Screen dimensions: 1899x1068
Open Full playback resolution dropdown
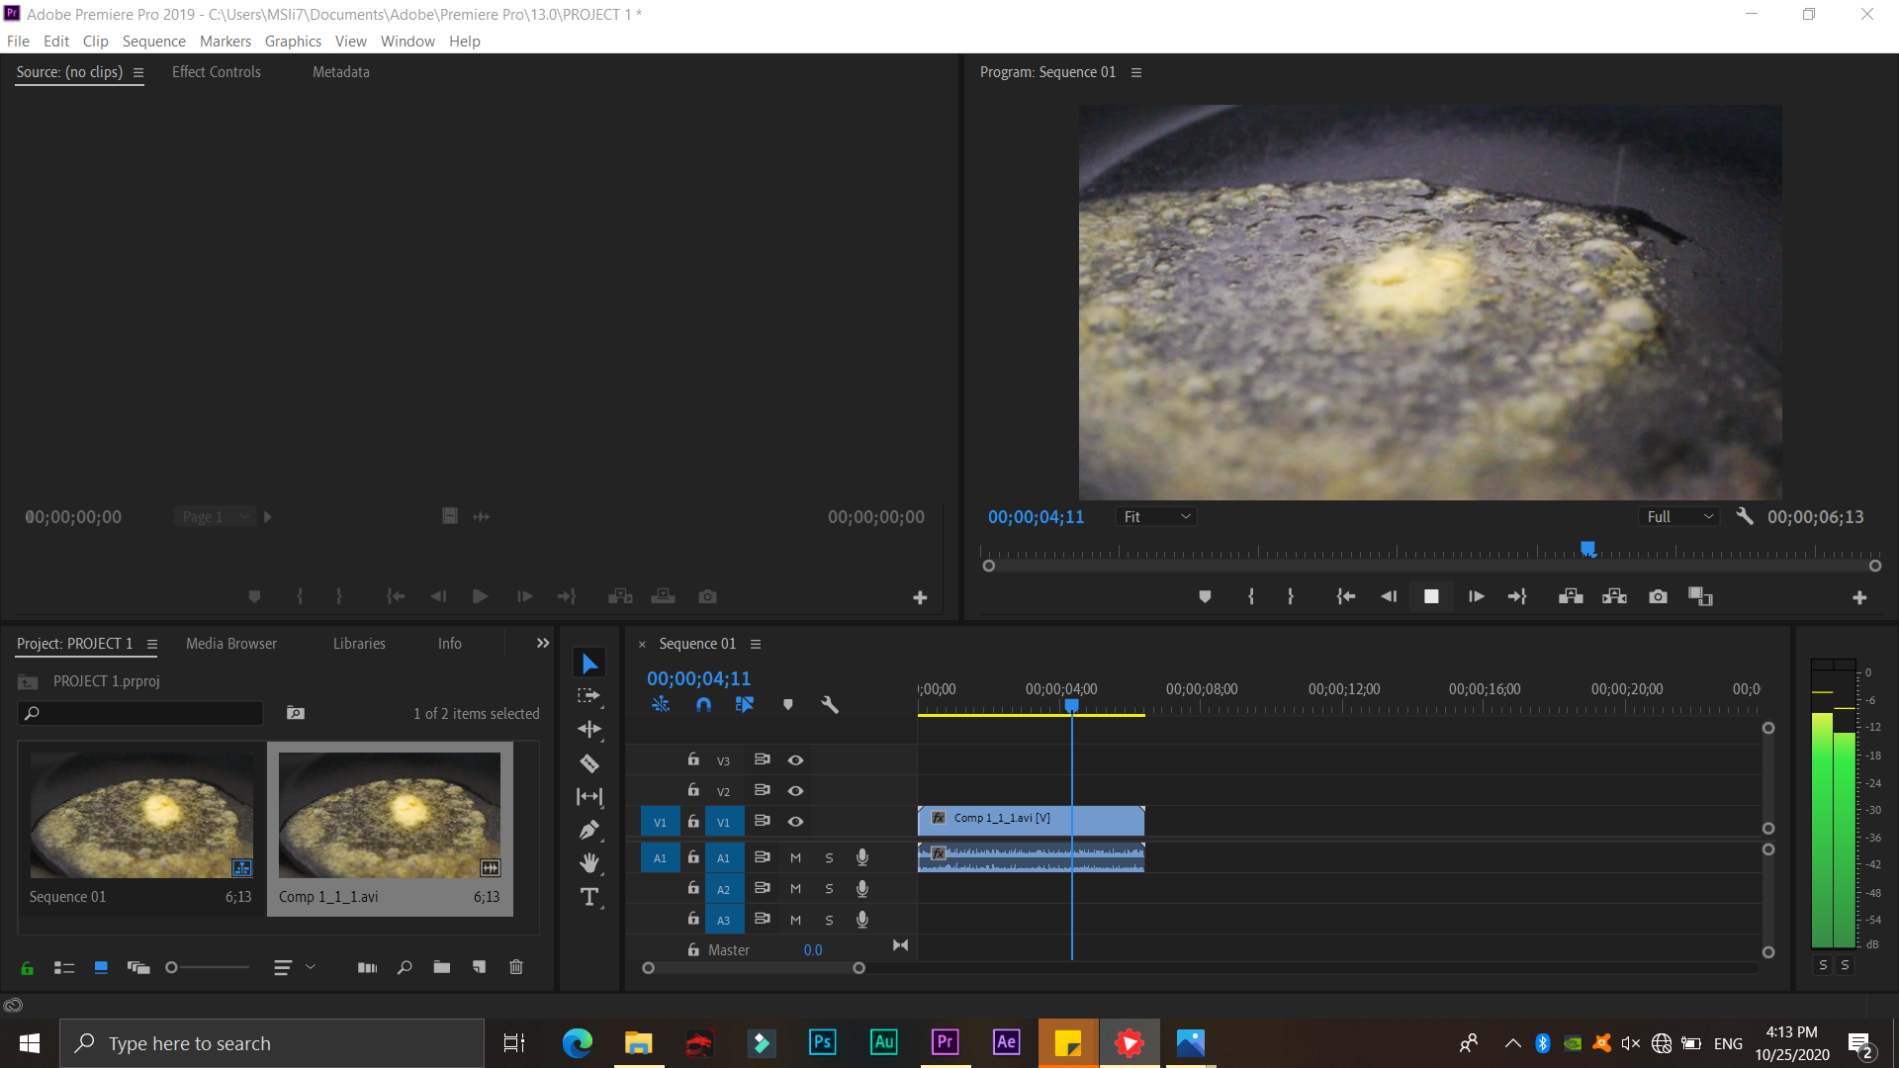(1679, 517)
